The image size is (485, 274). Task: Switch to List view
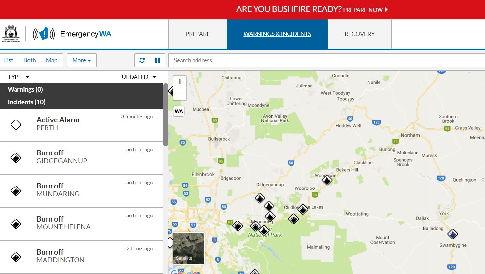coord(9,60)
